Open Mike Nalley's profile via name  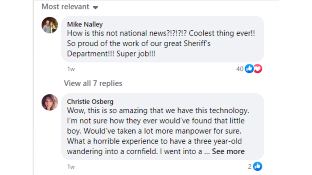point(85,24)
